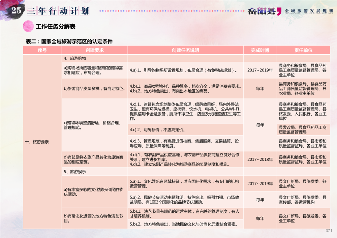Image resolution: width=337 pixels, height=238 pixels.
Task: Click the 创建任务说明 column header
Action: point(185,50)
